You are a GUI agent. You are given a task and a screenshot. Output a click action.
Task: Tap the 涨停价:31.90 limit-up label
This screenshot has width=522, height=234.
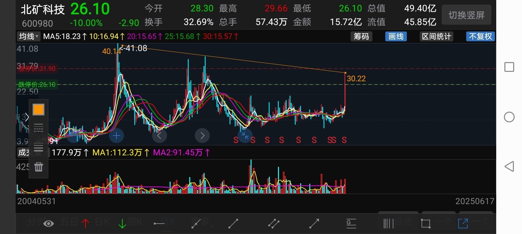click(37, 69)
